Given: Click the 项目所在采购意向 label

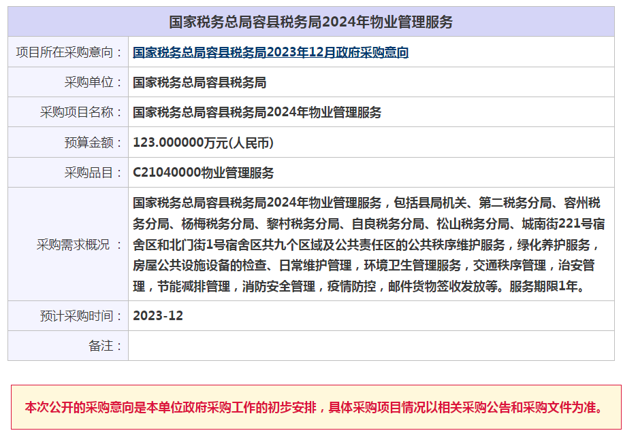Looking at the screenshot, I should [x=69, y=52].
